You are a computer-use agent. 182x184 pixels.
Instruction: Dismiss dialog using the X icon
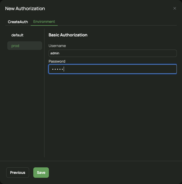pos(175,8)
